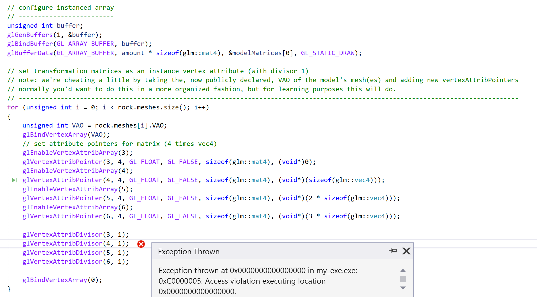
Task: Click the breakpoint margin next to glBindVertexArray(VAO)
Action: click(x=4, y=134)
